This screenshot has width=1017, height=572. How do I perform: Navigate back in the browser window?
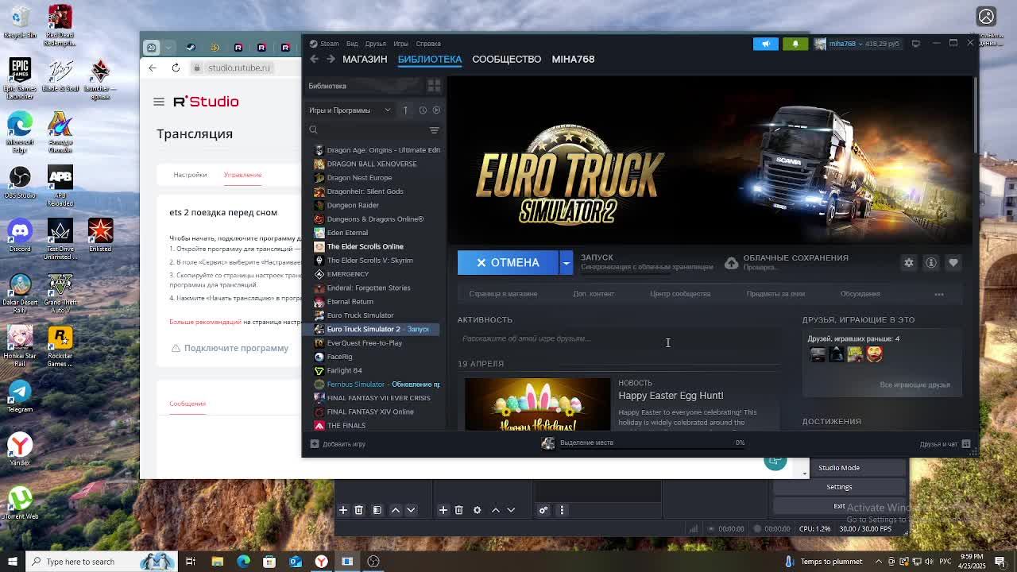153,68
